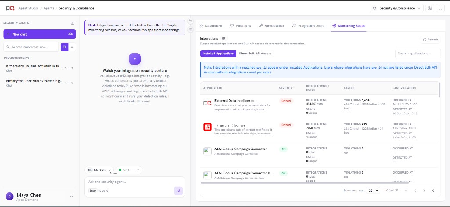Select the Monitoring Scope tab
The width and height of the screenshot is (450, 207).
coord(348,26)
